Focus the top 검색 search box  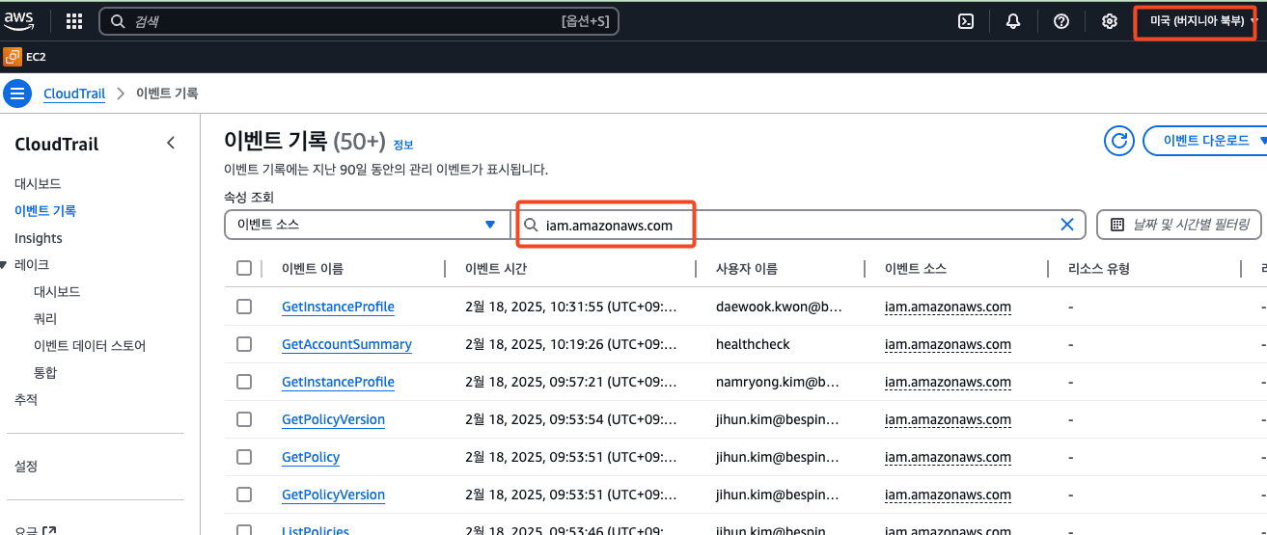pos(359,21)
